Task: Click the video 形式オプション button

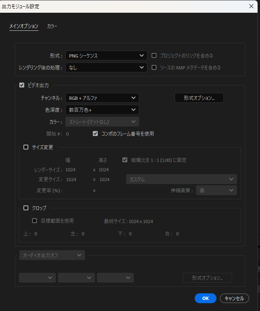Action: [x=199, y=98]
